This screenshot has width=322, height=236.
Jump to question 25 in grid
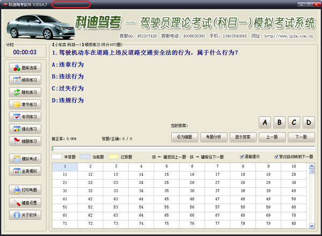(167, 182)
